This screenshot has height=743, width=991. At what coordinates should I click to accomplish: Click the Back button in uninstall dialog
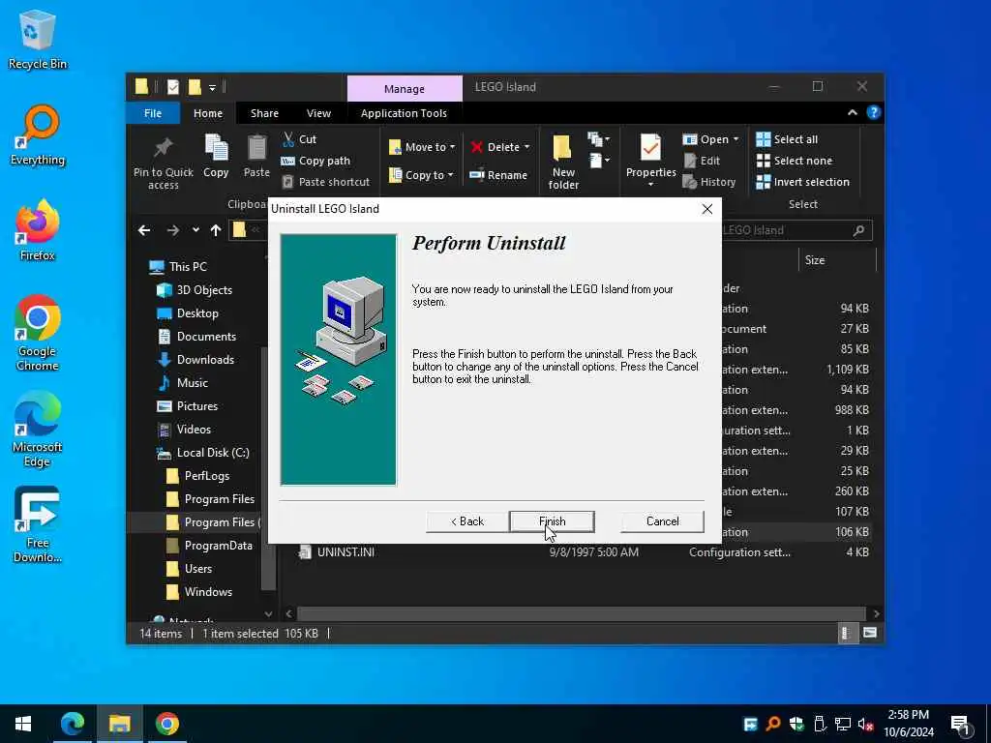pyautogui.click(x=467, y=521)
